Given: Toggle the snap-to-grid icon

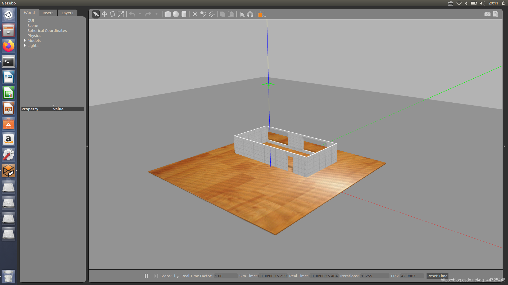Looking at the screenshot, I should coord(250,14).
